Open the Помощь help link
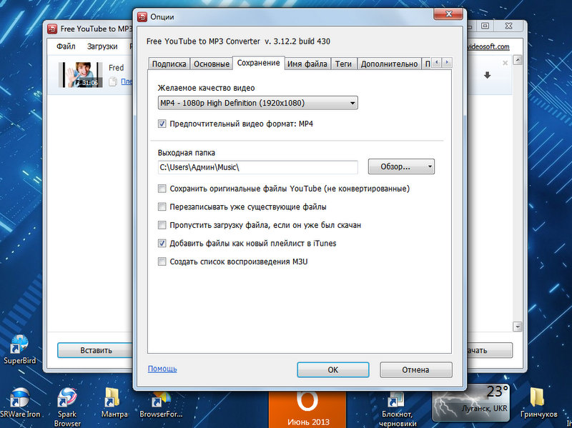The height and width of the screenshot is (428, 572). point(162,369)
